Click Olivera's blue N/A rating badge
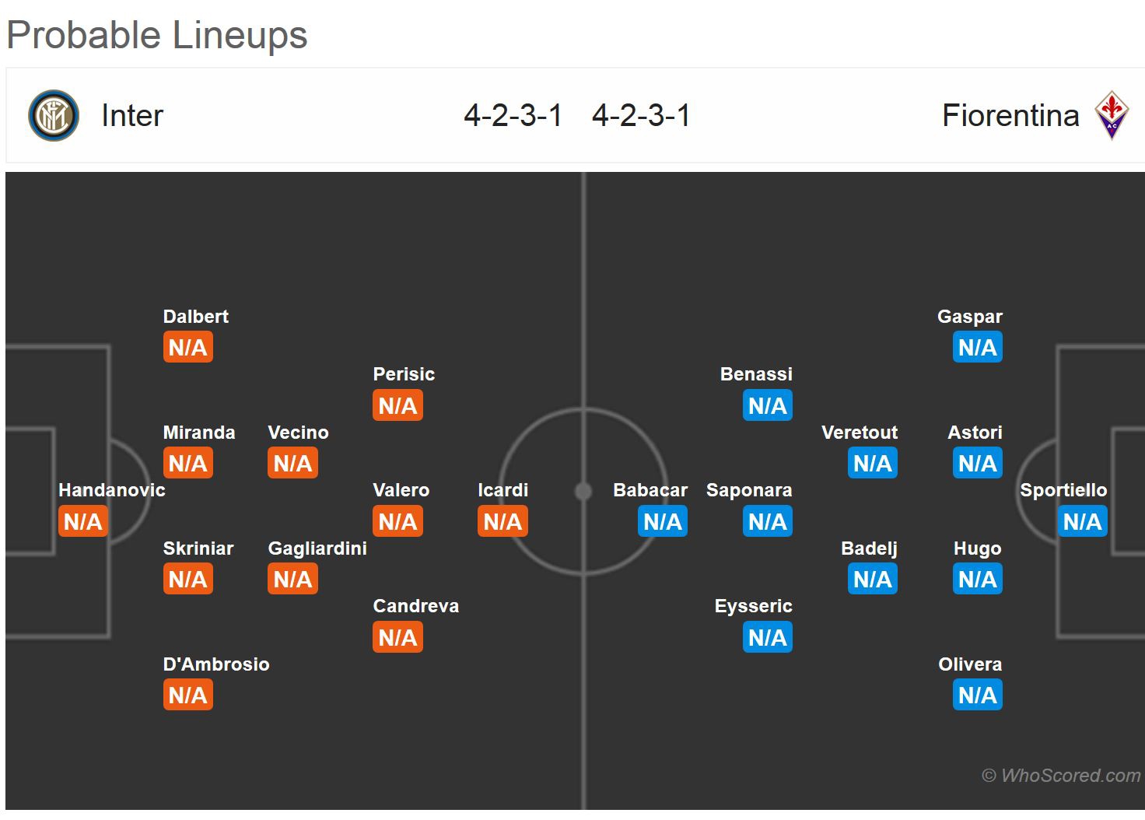The height and width of the screenshot is (820, 1145). coord(977,695)
